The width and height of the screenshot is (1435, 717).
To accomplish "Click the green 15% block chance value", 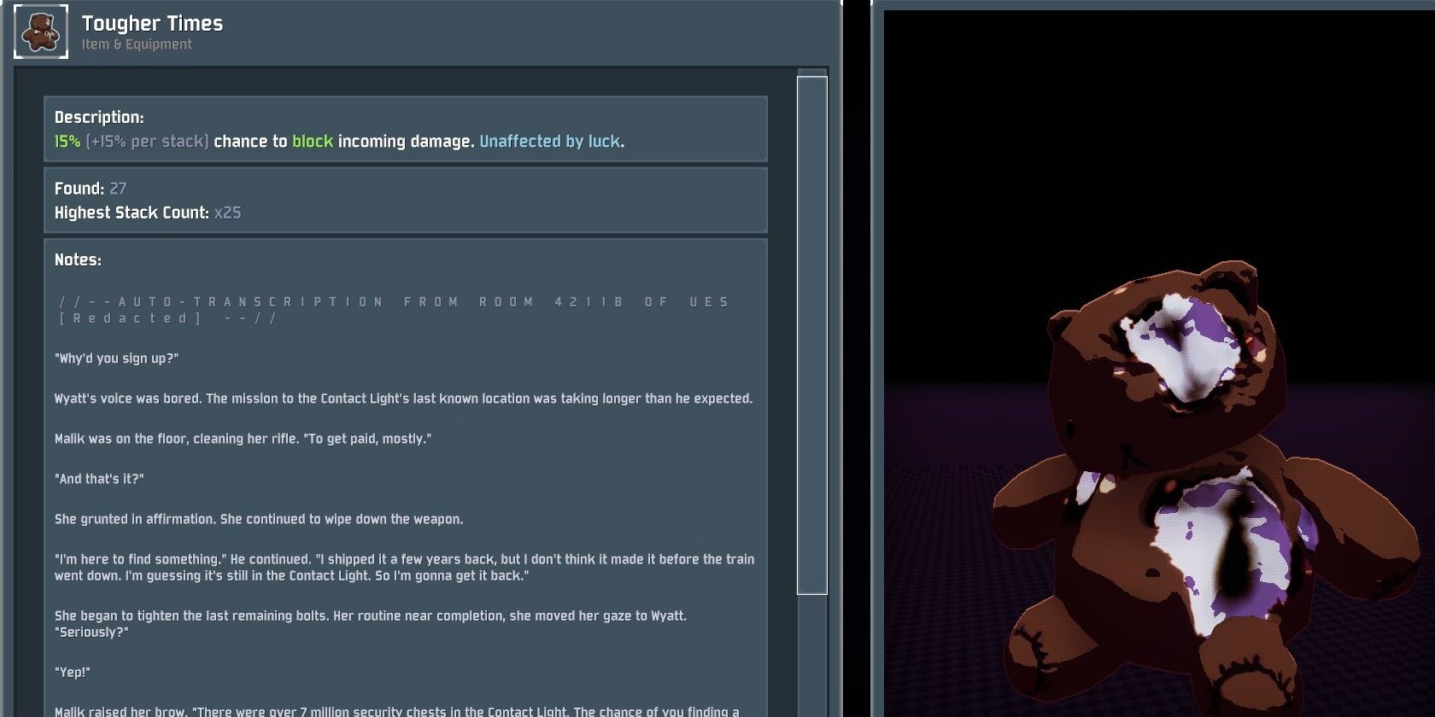I will [x=67, y=142].
